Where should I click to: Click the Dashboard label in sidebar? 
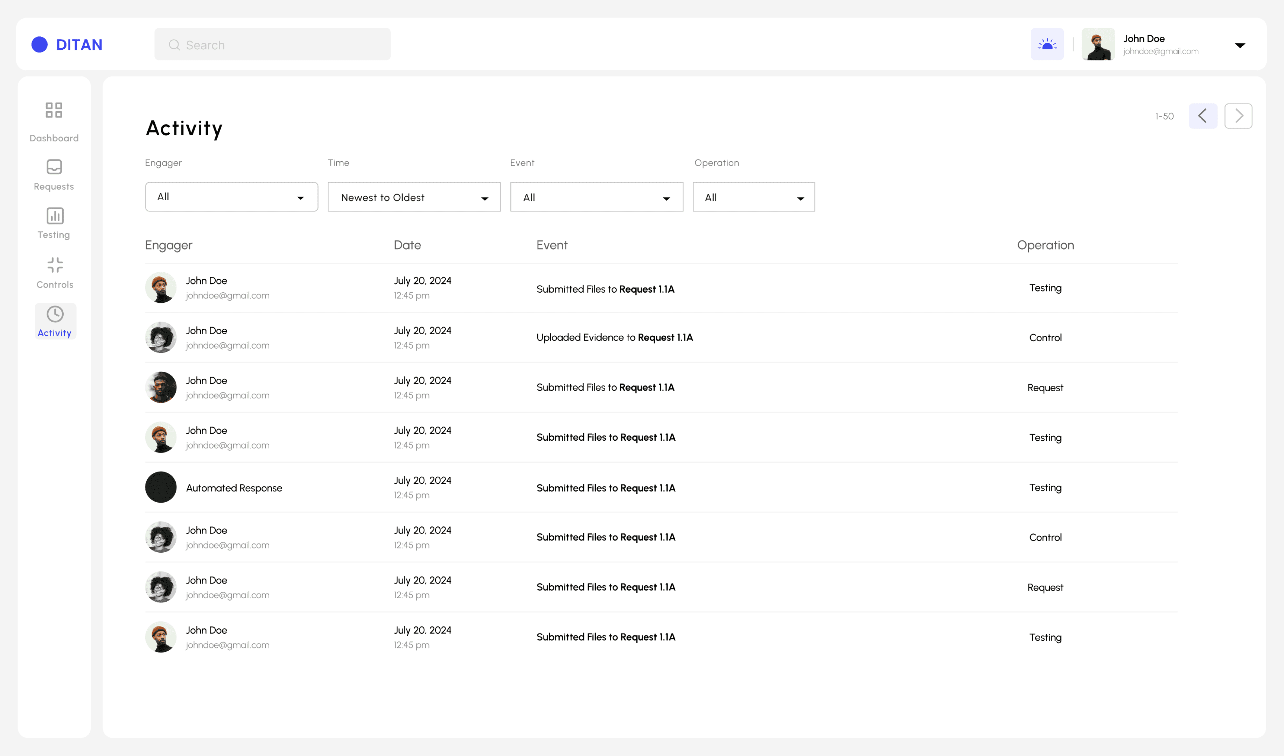coord(54,138)
